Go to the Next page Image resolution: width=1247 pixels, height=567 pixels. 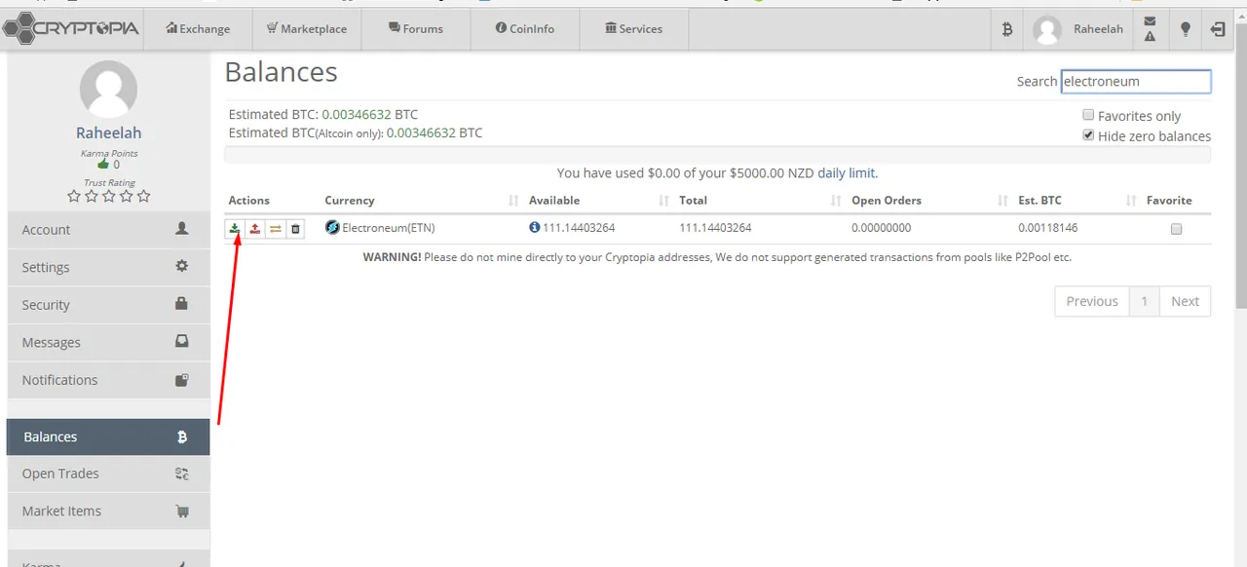1185,301
